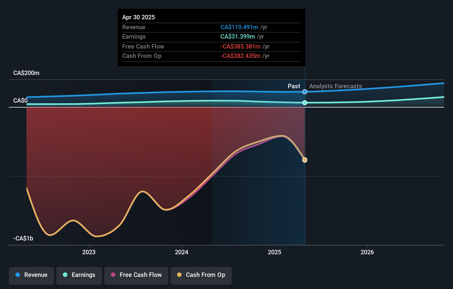Click the Free Cash Flow row label in tooltip
Viewport: 453px width, 289px height.
click(143, 46)
